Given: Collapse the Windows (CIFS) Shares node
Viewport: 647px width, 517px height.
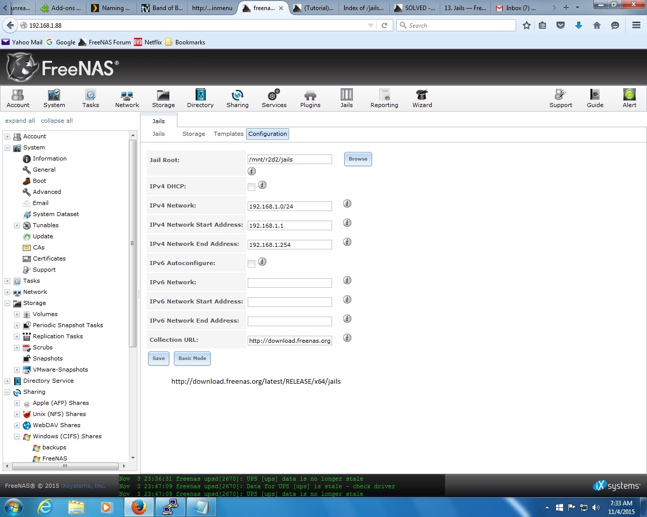Looking at the screenshot, I should pyautogui.click(x=17, y=436).
